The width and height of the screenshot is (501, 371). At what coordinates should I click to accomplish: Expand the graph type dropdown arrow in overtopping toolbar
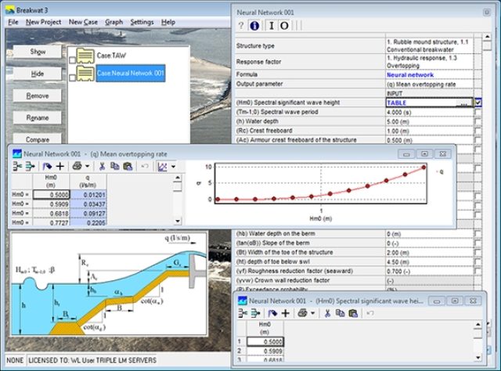(172, 166)
